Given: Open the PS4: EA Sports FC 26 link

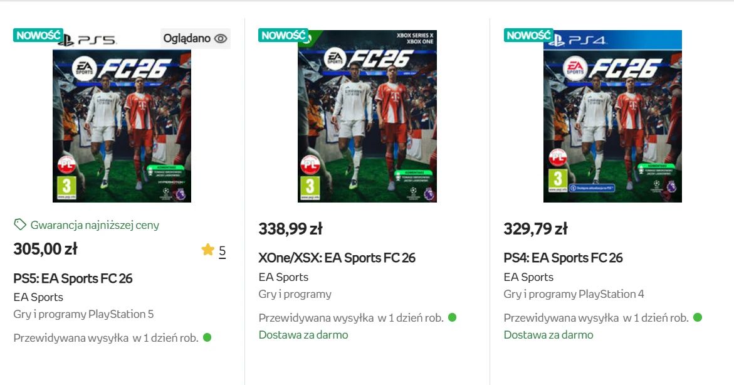Looking at the screenshot, I should pyautogui.click(x=563, y=258).
